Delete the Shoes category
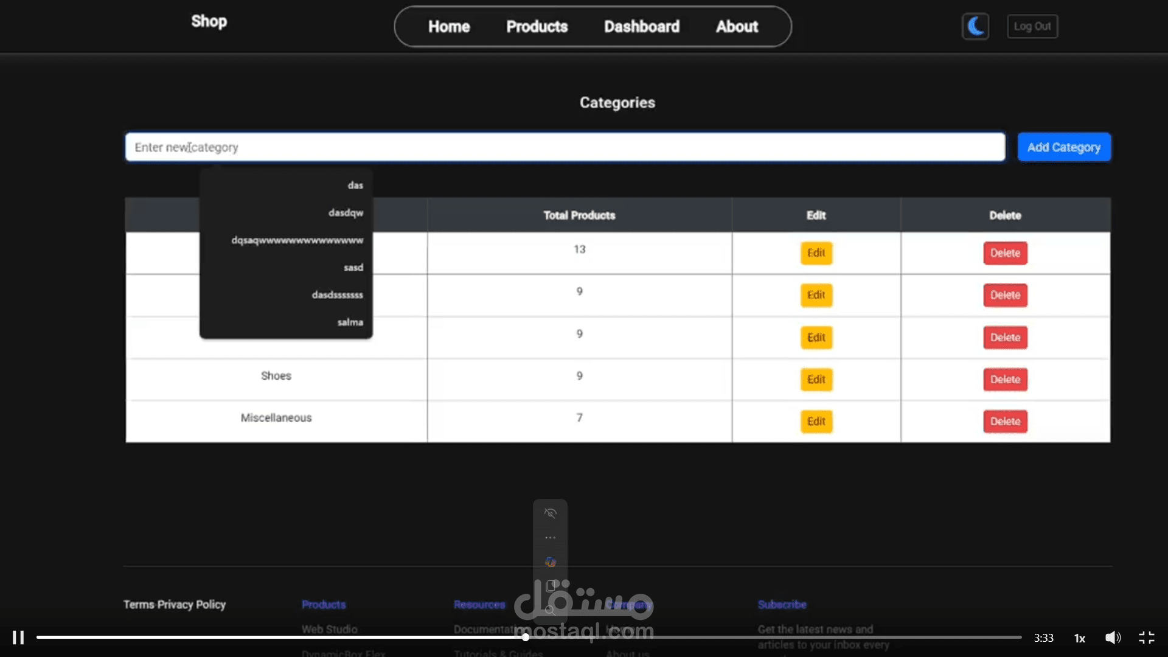 (1005, 380)
